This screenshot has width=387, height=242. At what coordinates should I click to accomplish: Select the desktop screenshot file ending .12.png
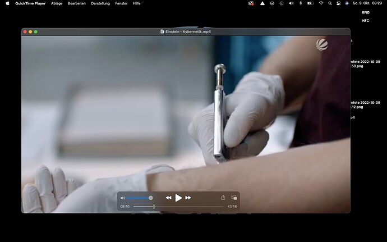point(365,104)
